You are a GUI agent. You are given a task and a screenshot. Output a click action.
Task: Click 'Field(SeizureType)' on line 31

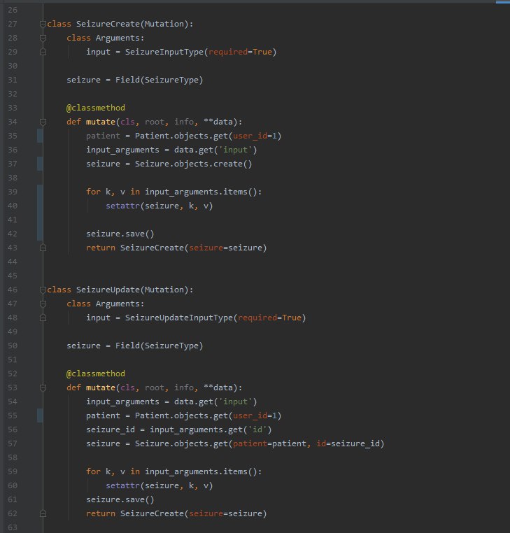(x=159, y=80)
